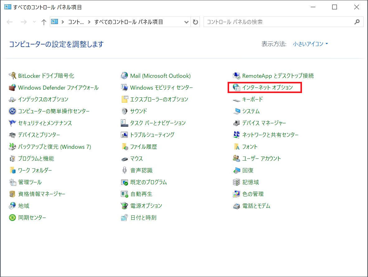Open the 記憶域 drives icon
Image resolution: width=368 pixels, height=277 pixels.
pos(236,182)
